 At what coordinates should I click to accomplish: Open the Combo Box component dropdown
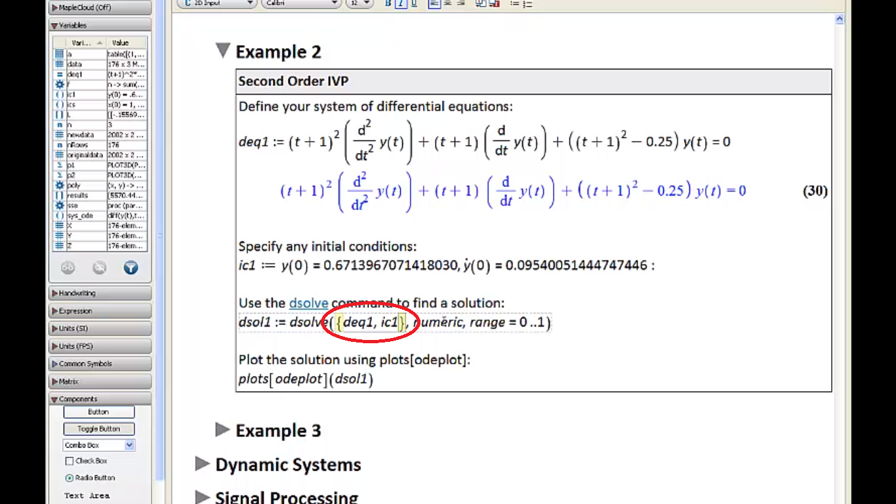coord(99,445)
